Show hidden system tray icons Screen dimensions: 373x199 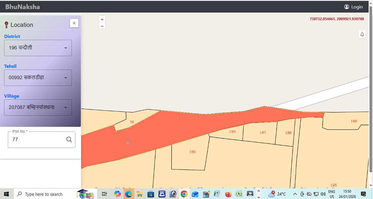point(295,194)
